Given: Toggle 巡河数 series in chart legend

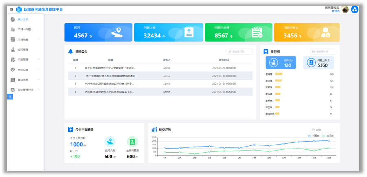Looking at the screenshot, I should pos(328,135).
